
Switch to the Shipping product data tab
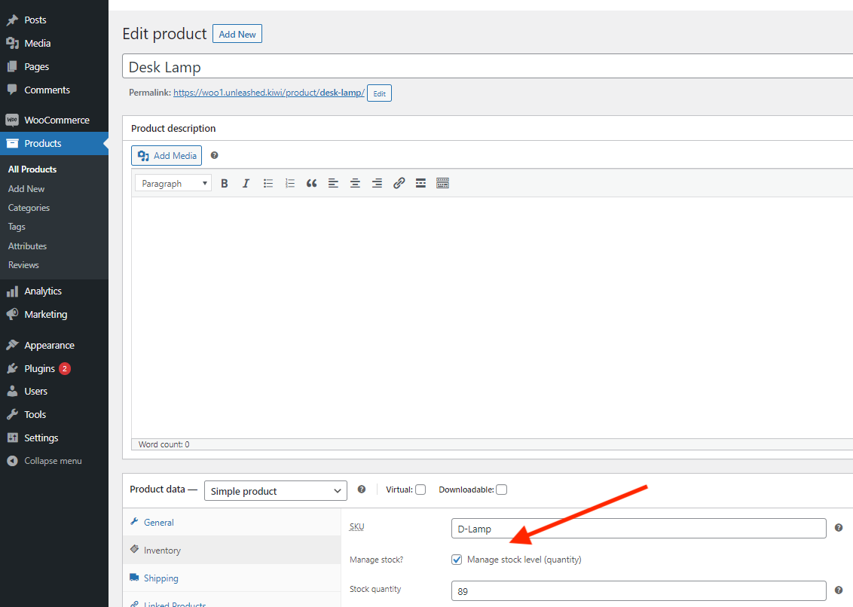coord(232,578)
